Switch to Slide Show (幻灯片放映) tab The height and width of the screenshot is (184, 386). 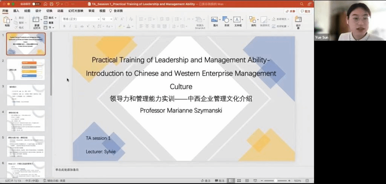(76, 11)
